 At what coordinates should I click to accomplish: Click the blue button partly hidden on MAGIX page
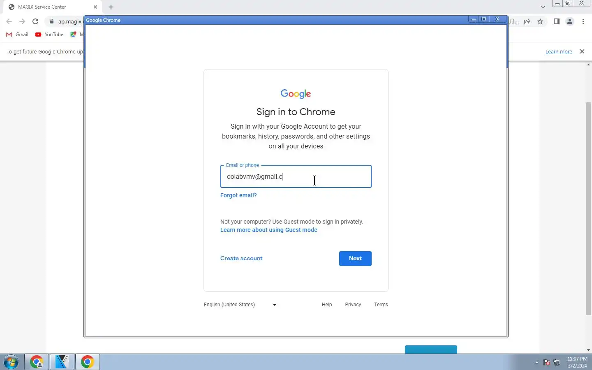pyautogui.click(x=431, y=349)
